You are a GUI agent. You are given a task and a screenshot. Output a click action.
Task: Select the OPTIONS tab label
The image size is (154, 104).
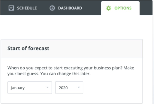pos(123,8)
